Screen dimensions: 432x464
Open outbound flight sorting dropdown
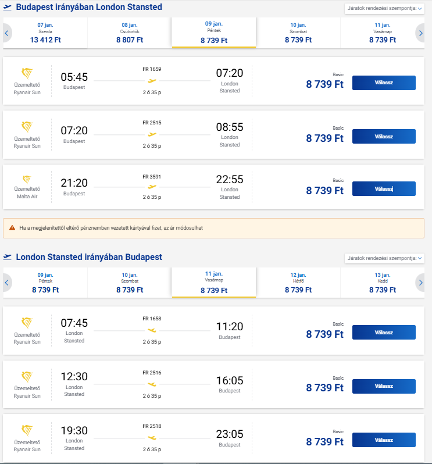pos(384,8)
